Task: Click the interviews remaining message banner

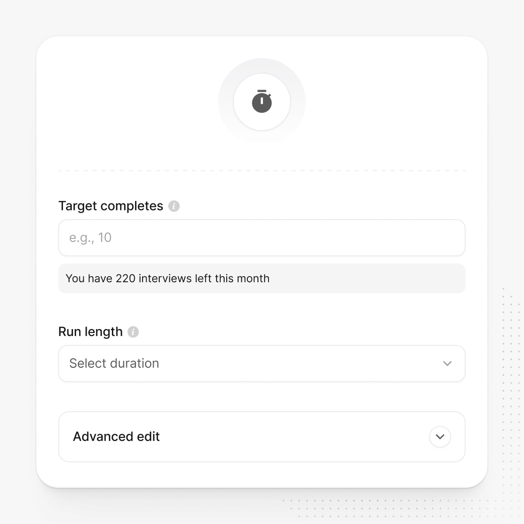Action: pos(261,278)
